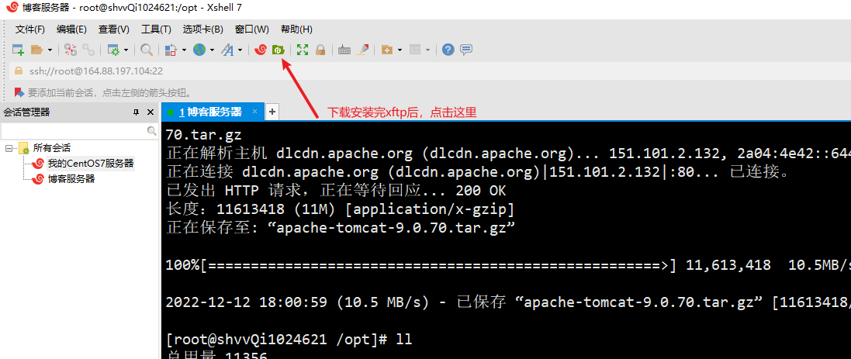Click the session search magnifier icon

pyautogui.click(x=152, y=131)
